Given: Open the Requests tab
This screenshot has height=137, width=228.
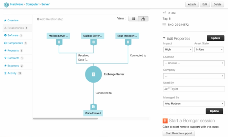Looking at the screenshot, I should click(13, 51).
